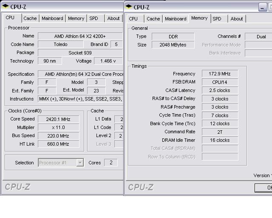272x218 pixels.
Task: Click the Channels # value Dual
Action: point(258,37)
